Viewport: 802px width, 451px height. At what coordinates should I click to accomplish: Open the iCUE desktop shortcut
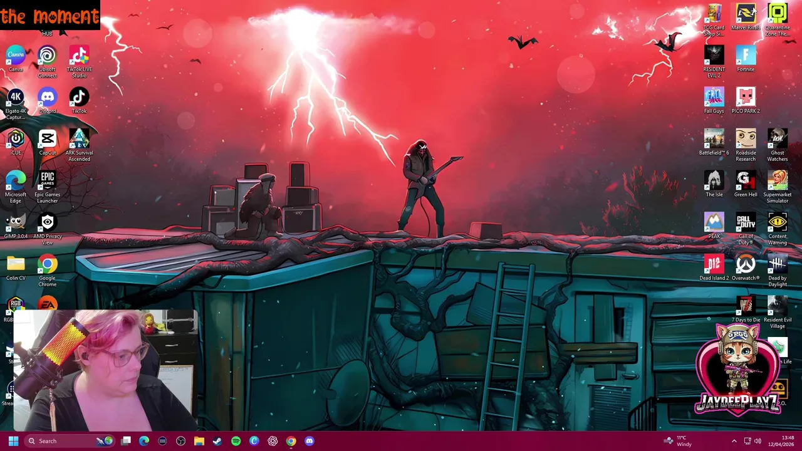point(16,142)
